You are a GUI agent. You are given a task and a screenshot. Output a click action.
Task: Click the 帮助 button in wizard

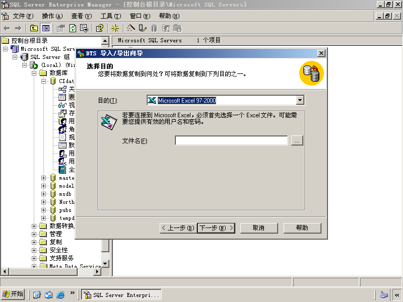(x=302, y=228)
